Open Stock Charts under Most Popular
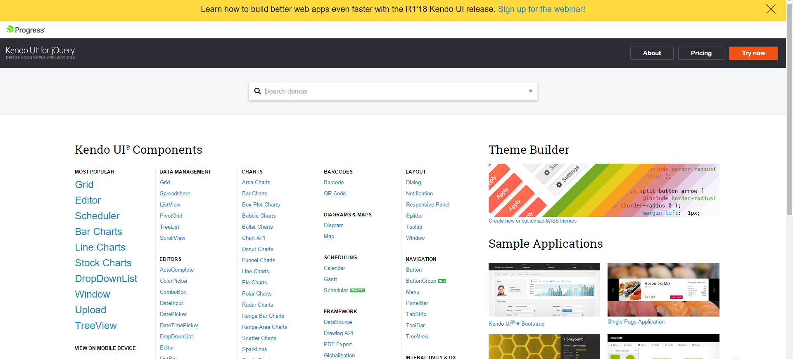 click(x=103, y=263)
